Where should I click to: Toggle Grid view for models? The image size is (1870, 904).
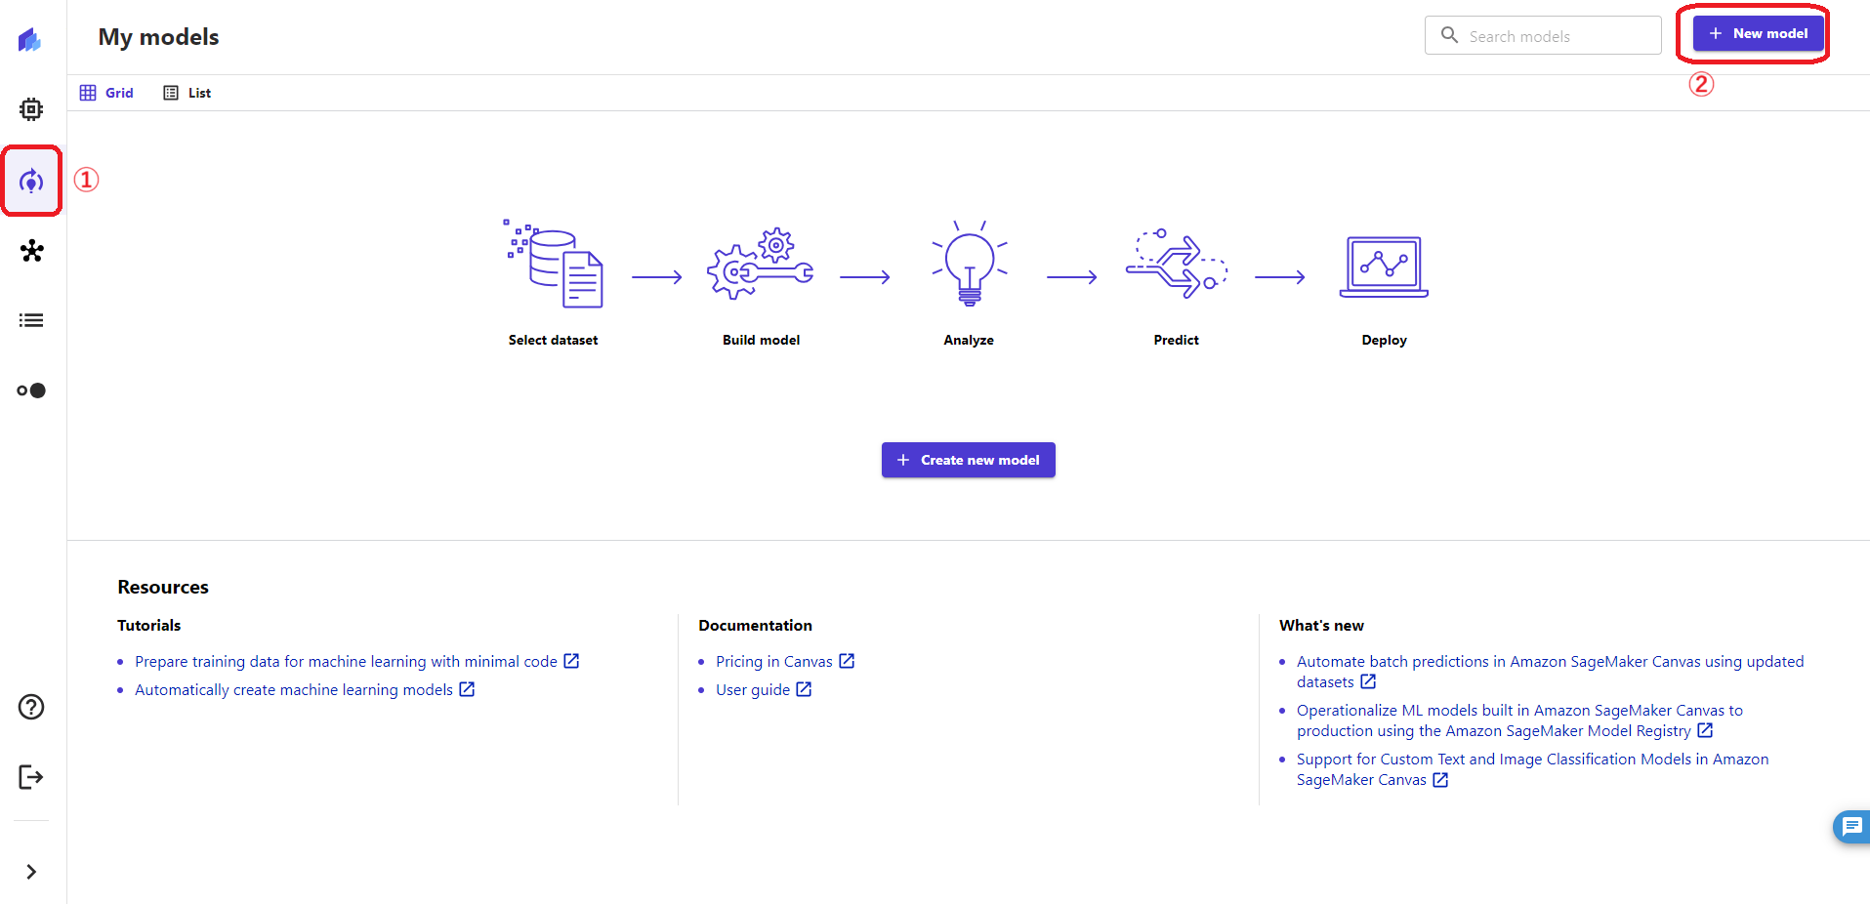click(x=106, y=92)
